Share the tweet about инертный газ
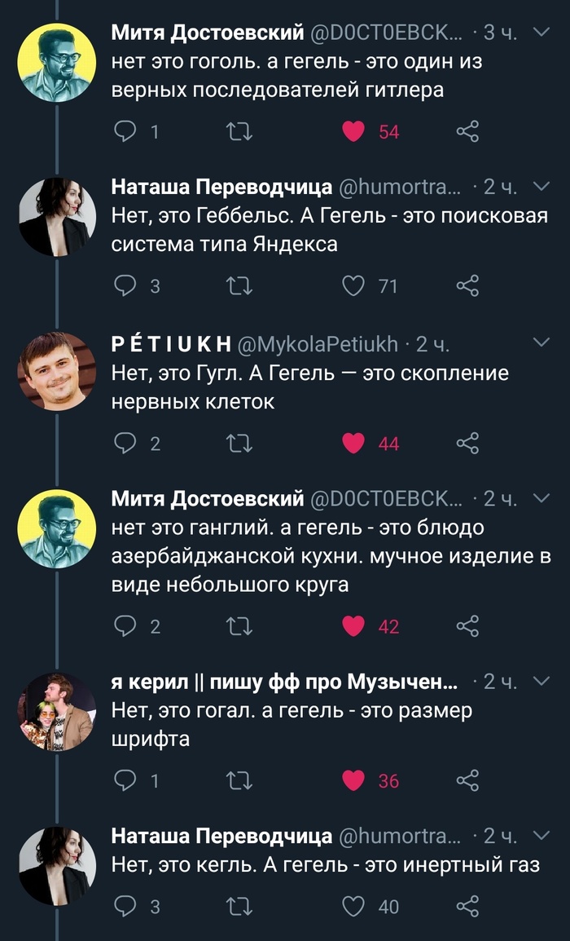 467,906
